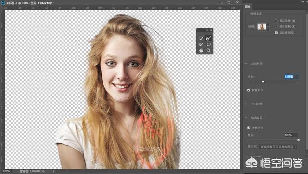Collapse the floating toolbox panel

[x=207, y=30]
